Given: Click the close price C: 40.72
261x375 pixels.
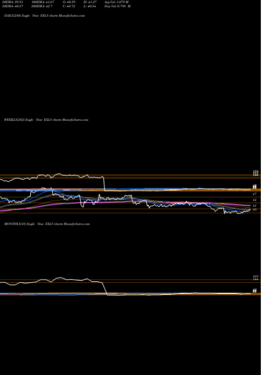Looking at the screenshot, I should (x=69, y=6).
